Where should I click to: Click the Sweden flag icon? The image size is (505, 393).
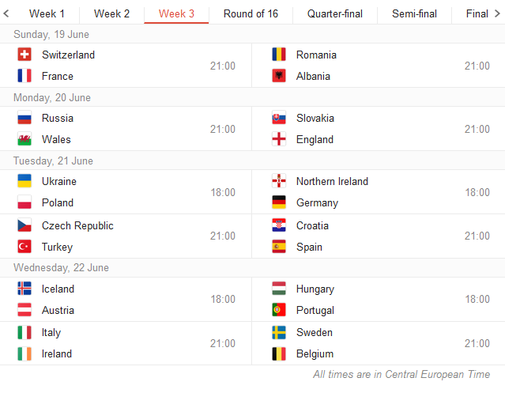tap(279, 332)
